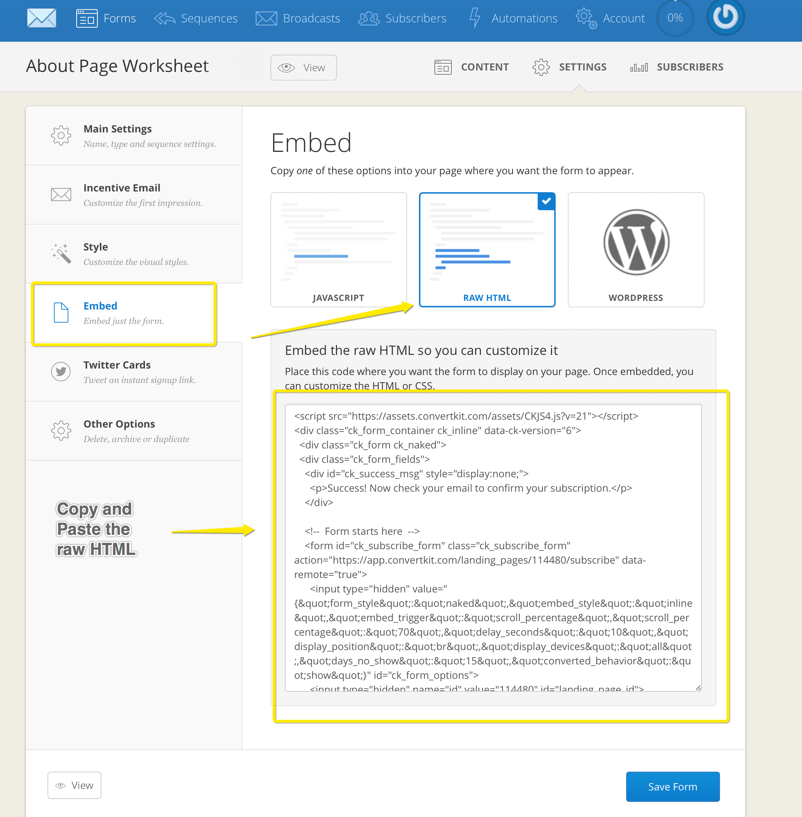802x817 pixels.
Task: Click the top View button
Action: click(x=303, y=67)
